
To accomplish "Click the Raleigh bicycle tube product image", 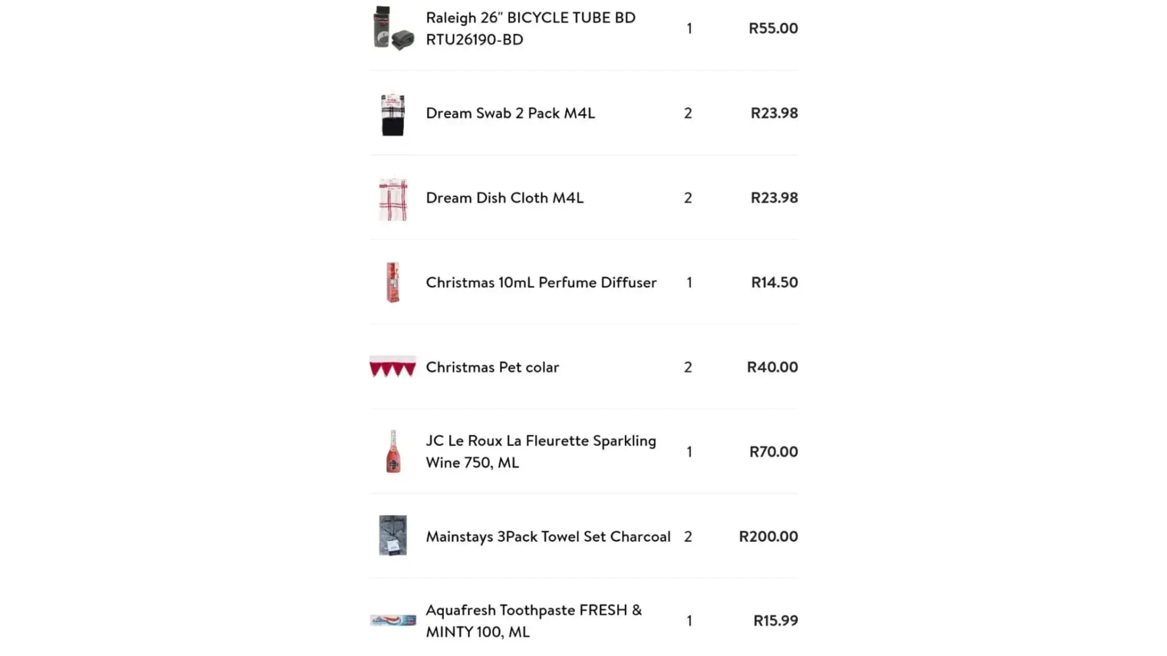I will 393,28.
